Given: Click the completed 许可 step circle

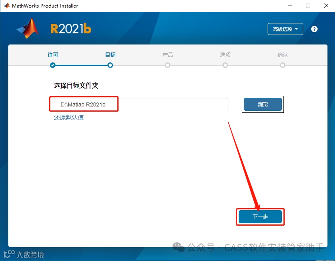Looking at the screenshot, I should click(x=53, y=65).
